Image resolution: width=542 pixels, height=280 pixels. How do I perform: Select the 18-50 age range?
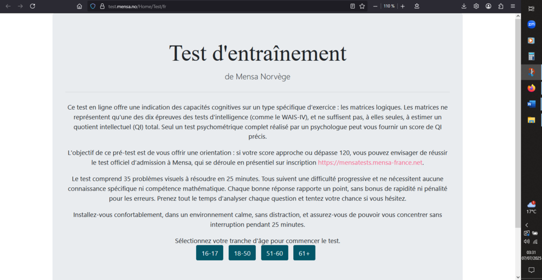(242, 253)
